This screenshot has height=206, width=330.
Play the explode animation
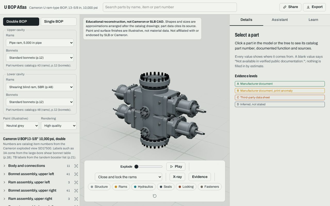coord(176,167)
